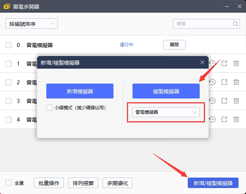Click the 新增/複製模擬器 bottom button
246x194 pixels.
point(213,183)
